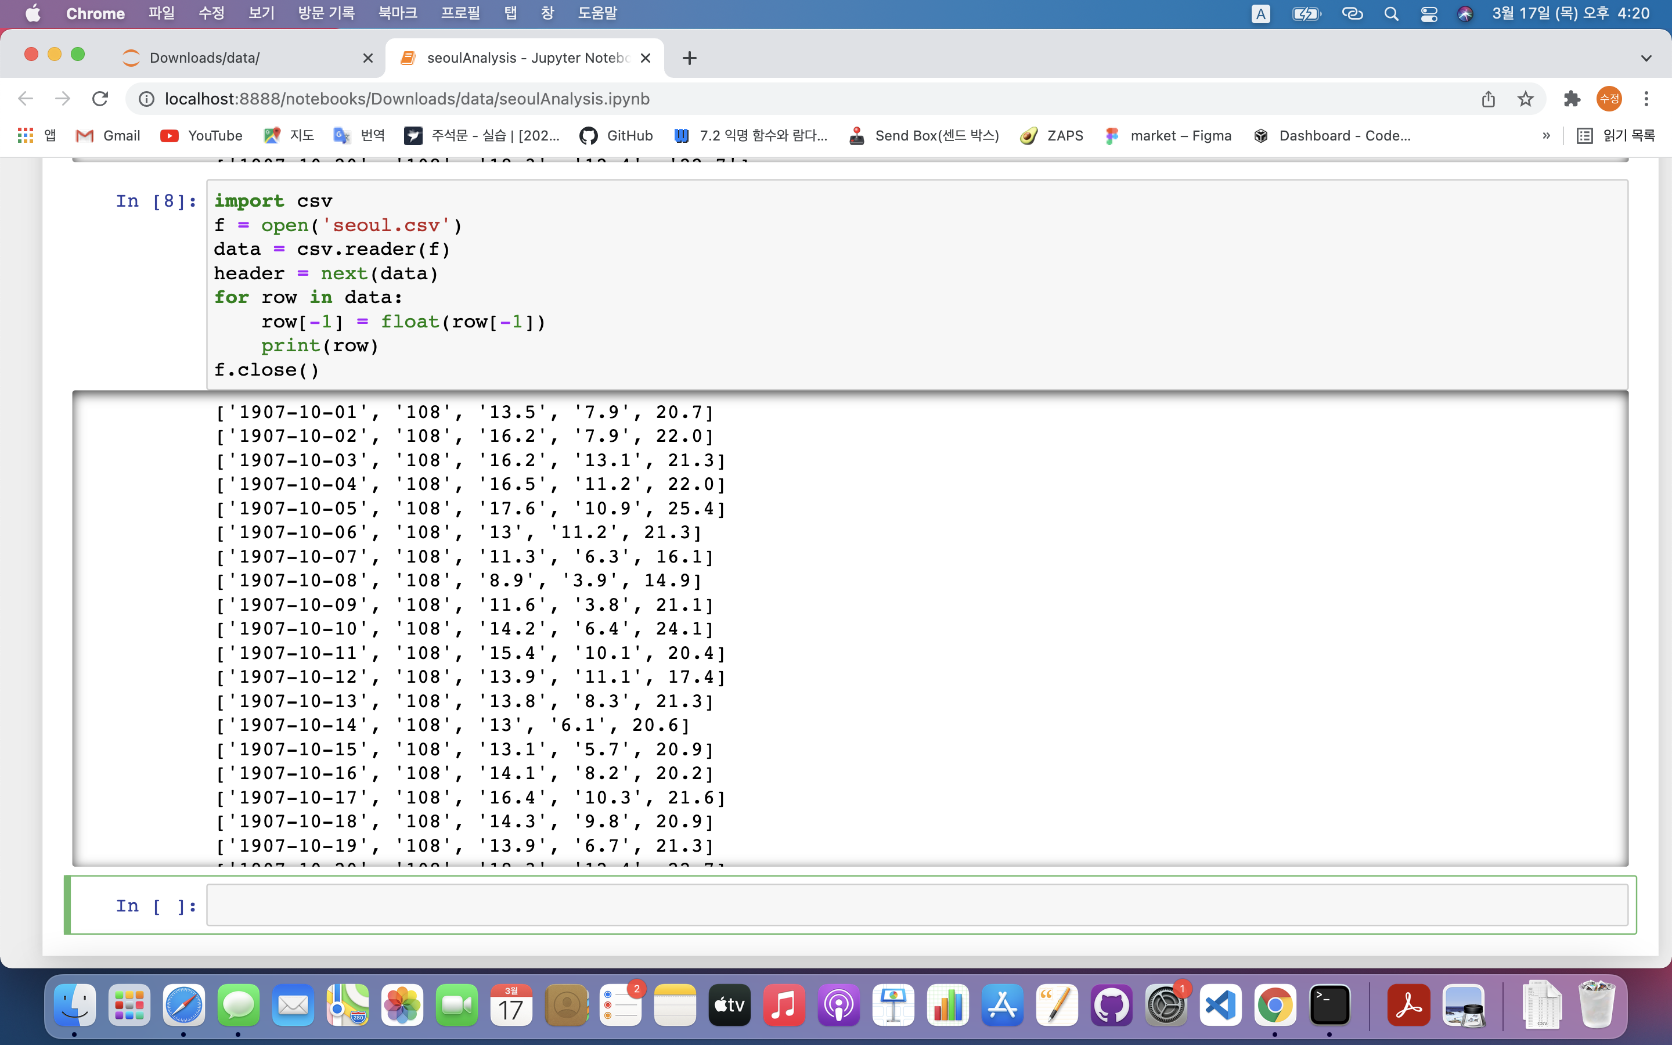Image resolution: width=1672 pixels, height=1045 pixels.
Task: Close the seoulAnalysis Jupyter tab
Action: tap(646, 58)
